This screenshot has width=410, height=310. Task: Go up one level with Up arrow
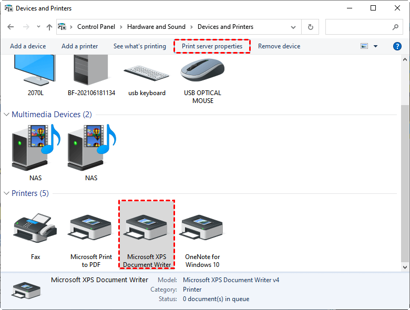tap(49, 27)
